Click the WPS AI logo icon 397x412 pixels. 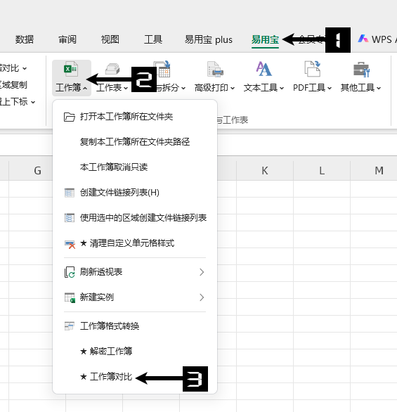tap(363, 39)
